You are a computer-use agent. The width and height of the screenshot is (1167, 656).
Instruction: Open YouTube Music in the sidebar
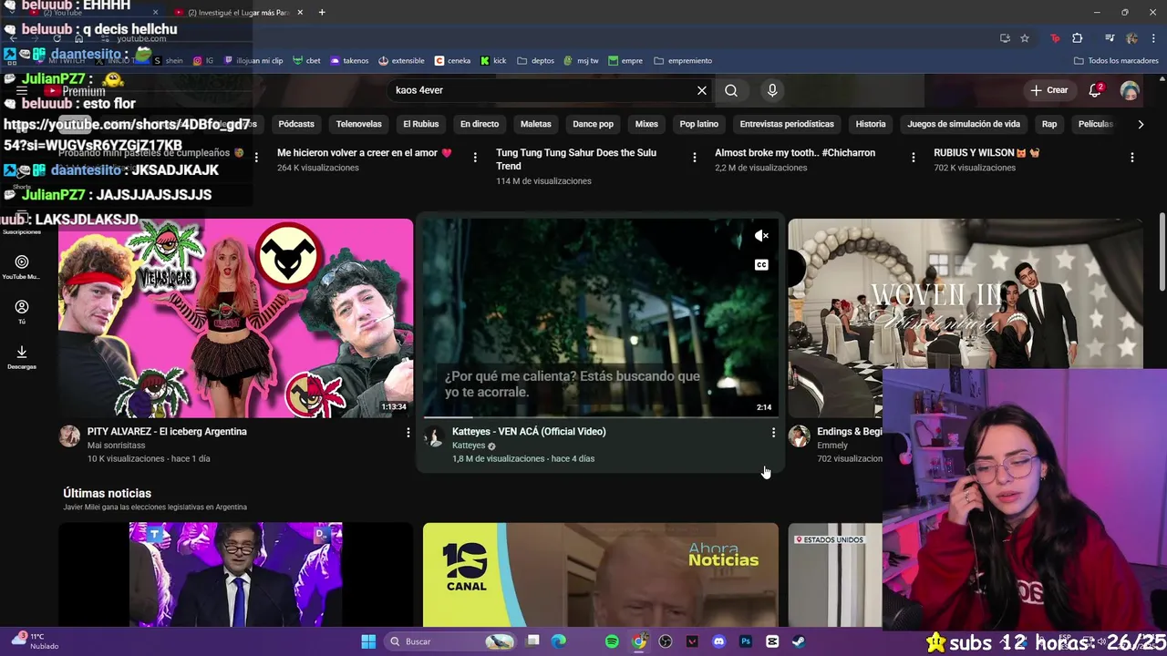coord(22,267)
